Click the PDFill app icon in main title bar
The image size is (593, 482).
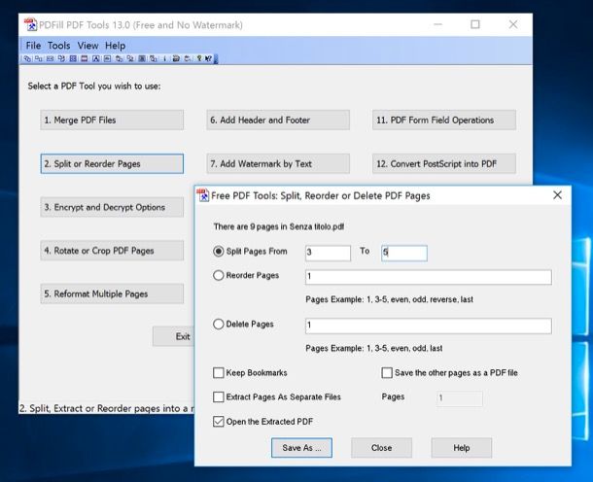click(x=30, y=24)
